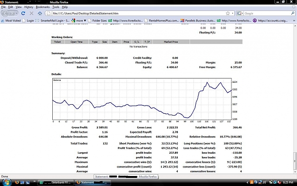This screenshot has width=297, height=186.
Task: Click the page icon in the address bar
Action: click(48, 13)
